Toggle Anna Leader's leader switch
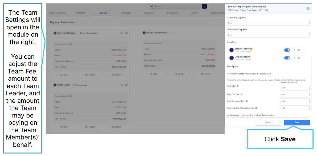 tap(287, 58)
